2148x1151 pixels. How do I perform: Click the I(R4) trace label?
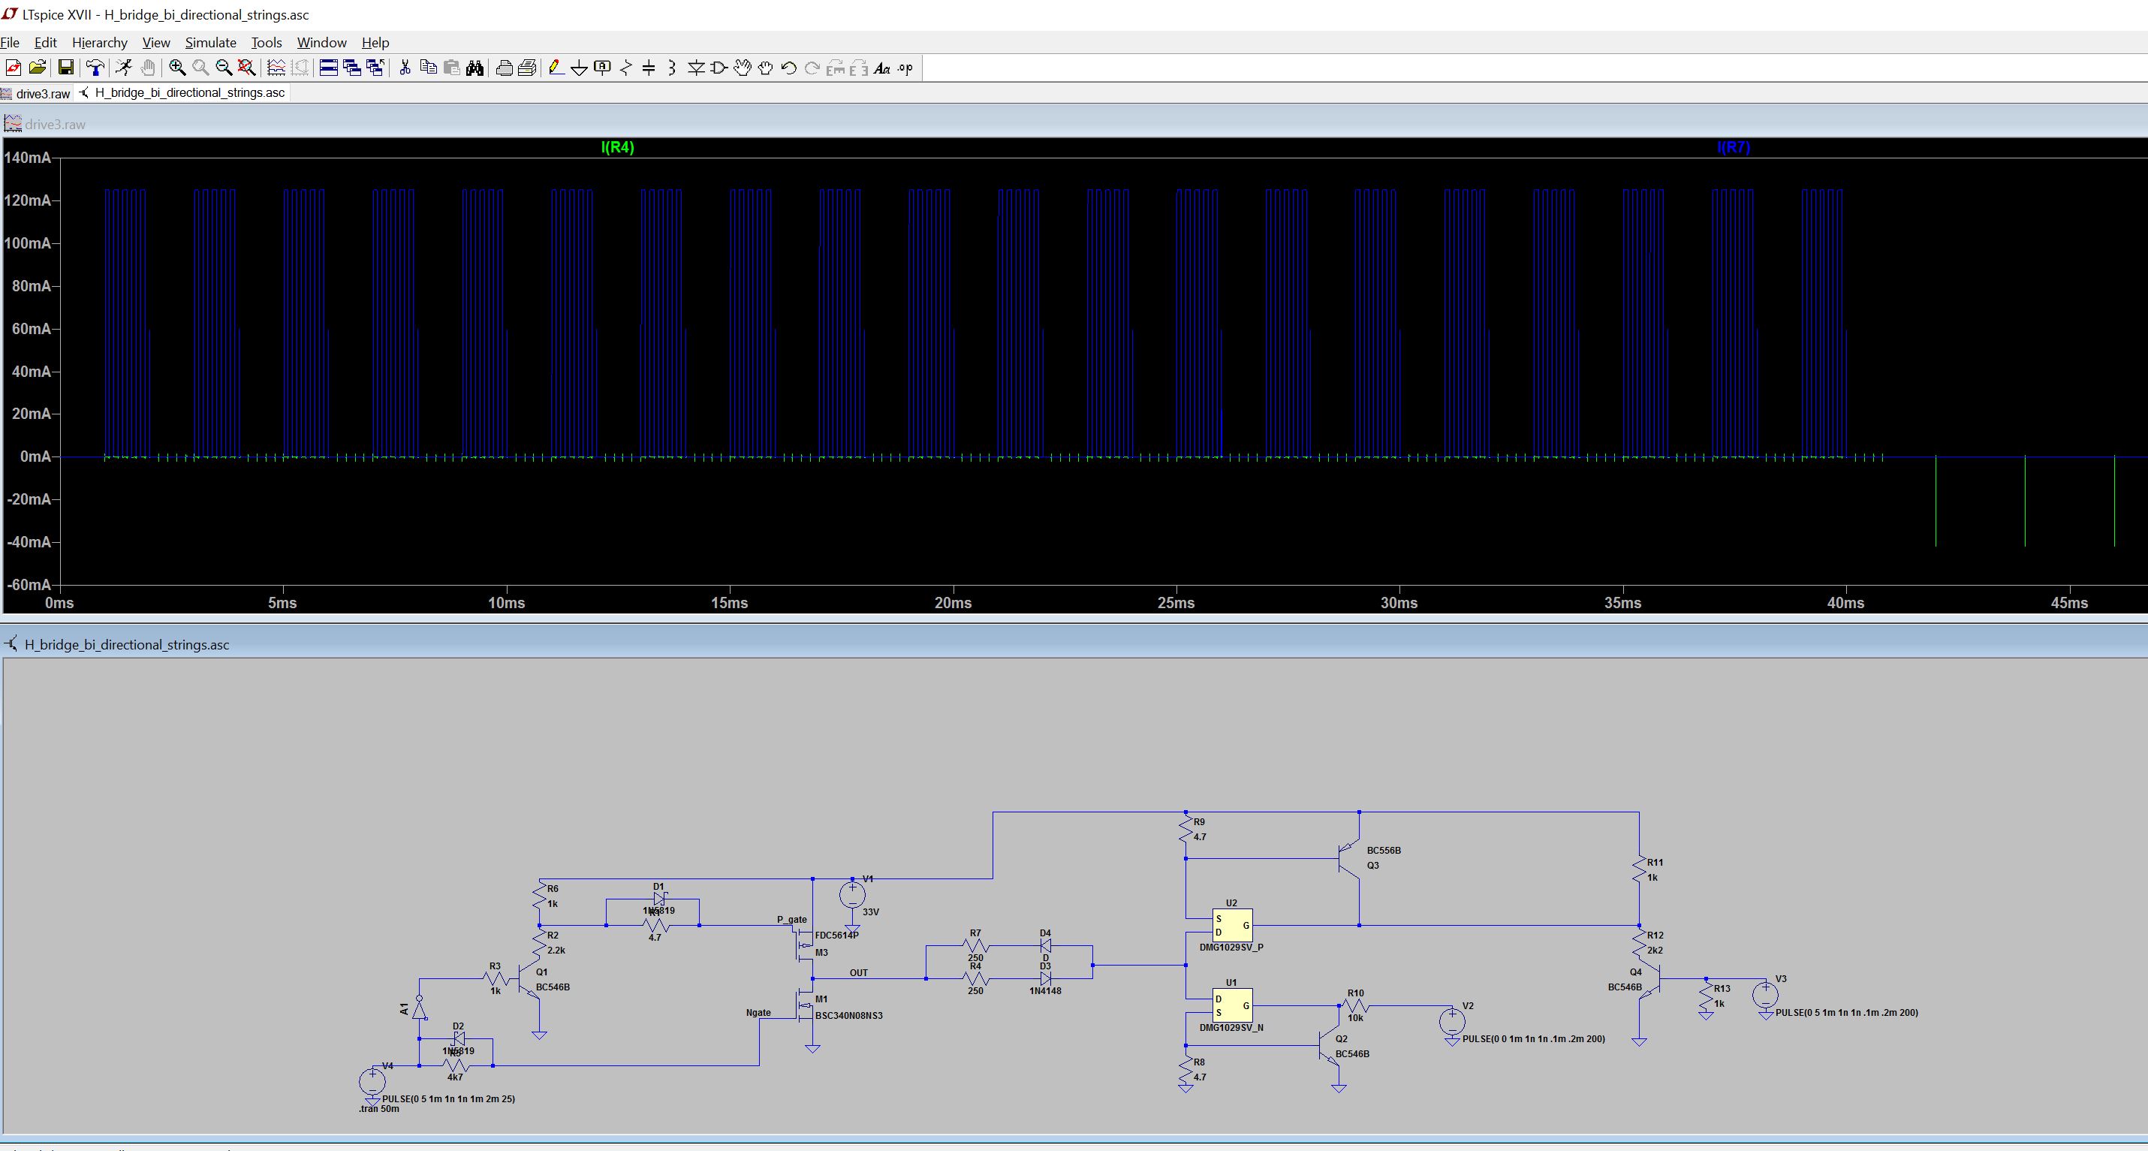click(x=618, y=148)
